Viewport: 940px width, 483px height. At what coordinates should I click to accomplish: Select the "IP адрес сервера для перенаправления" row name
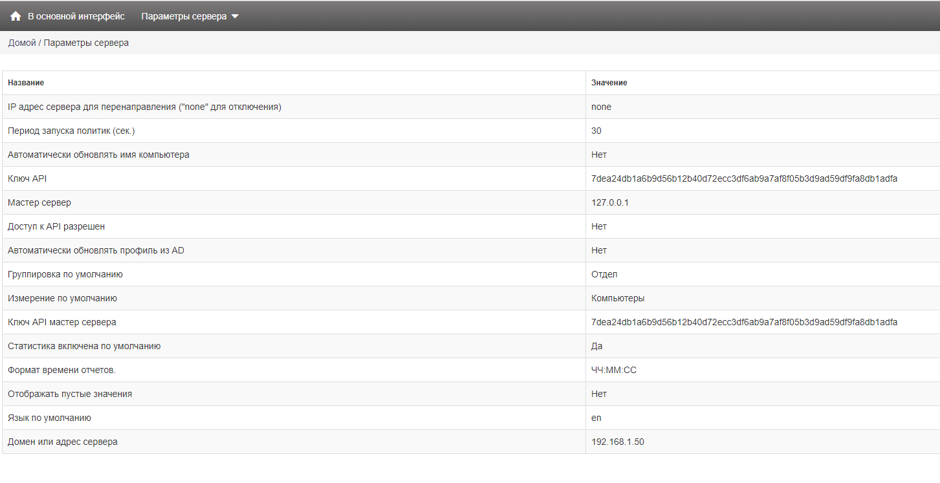144,107
